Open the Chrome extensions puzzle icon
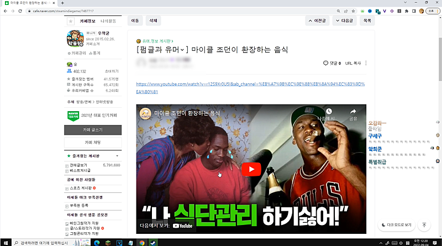The width and height of the screenshot is (442, 246). pyautogui.click(x=407, y=11)
